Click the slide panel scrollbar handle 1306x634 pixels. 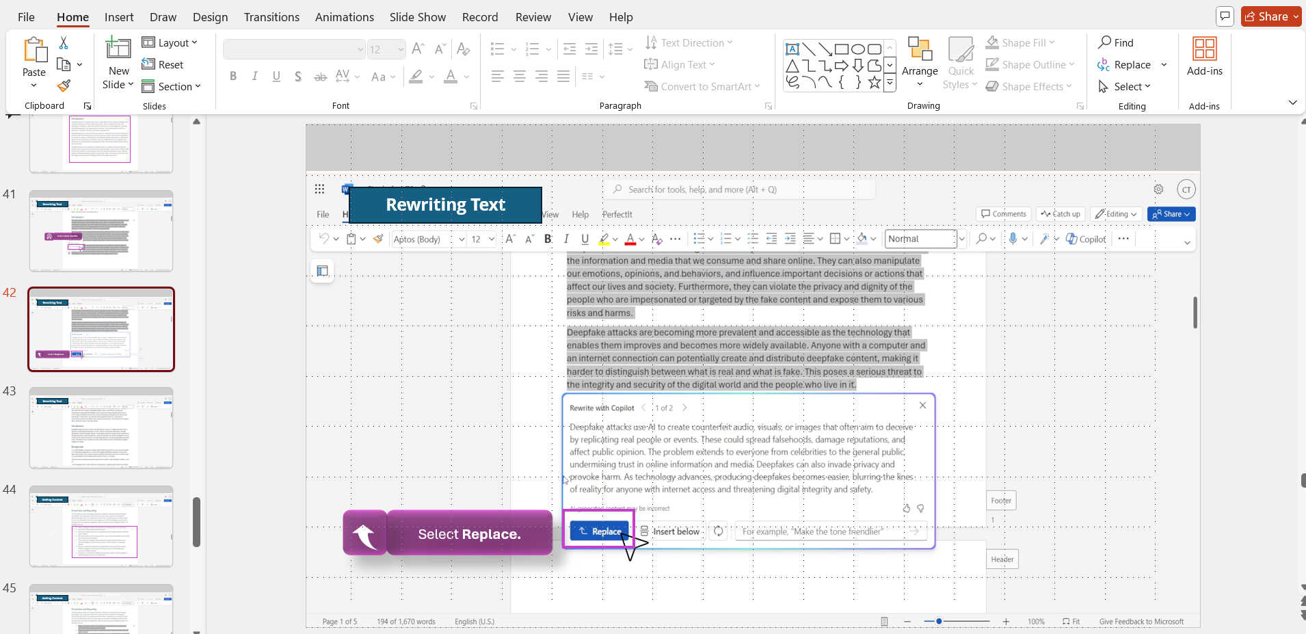(x=196, y=522)
